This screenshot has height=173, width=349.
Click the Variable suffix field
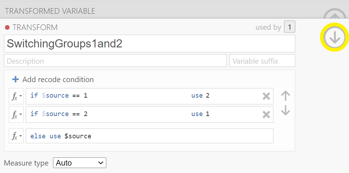262,60
